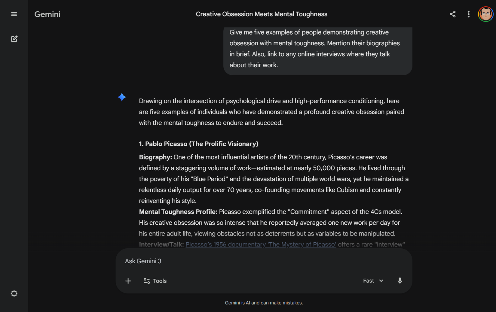This screenshot has width=496, height=312.
Task: Start a new chat using the compose icon
Action: tap(14, 39)
